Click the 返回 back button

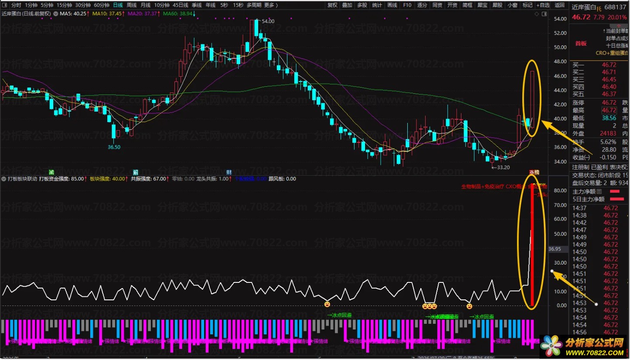coord(559,5)
